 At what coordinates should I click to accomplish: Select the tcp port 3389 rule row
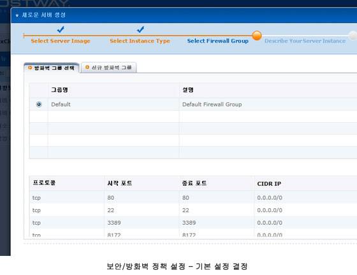(193, 223)
